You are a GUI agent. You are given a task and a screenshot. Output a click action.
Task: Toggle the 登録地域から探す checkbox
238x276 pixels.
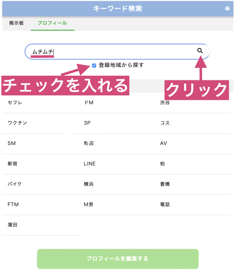coord(94,65)
